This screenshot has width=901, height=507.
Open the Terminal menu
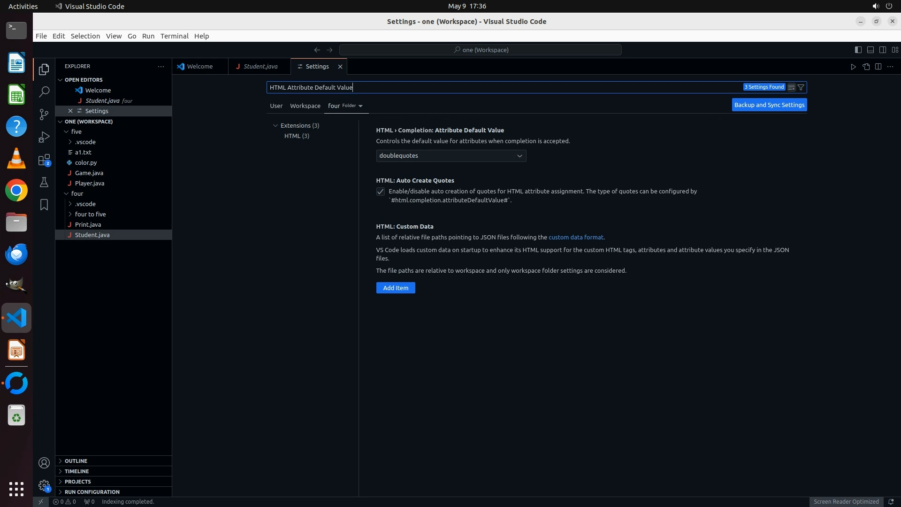coord(174,36)
